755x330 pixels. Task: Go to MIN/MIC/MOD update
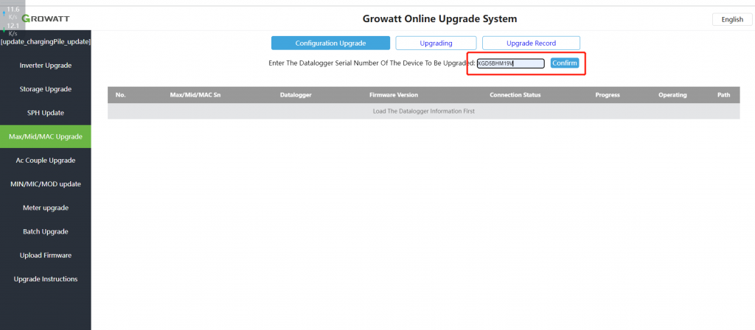click(x=45, y=183)
